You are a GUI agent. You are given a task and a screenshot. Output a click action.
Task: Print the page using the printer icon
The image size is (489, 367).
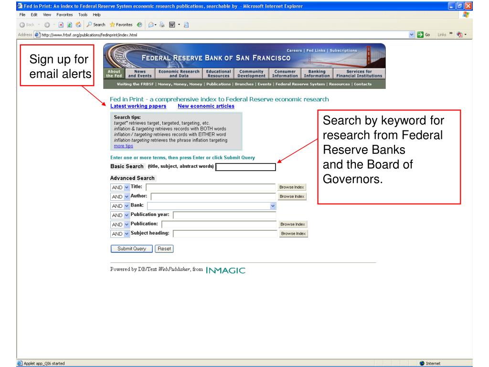(x=162, y=25)
